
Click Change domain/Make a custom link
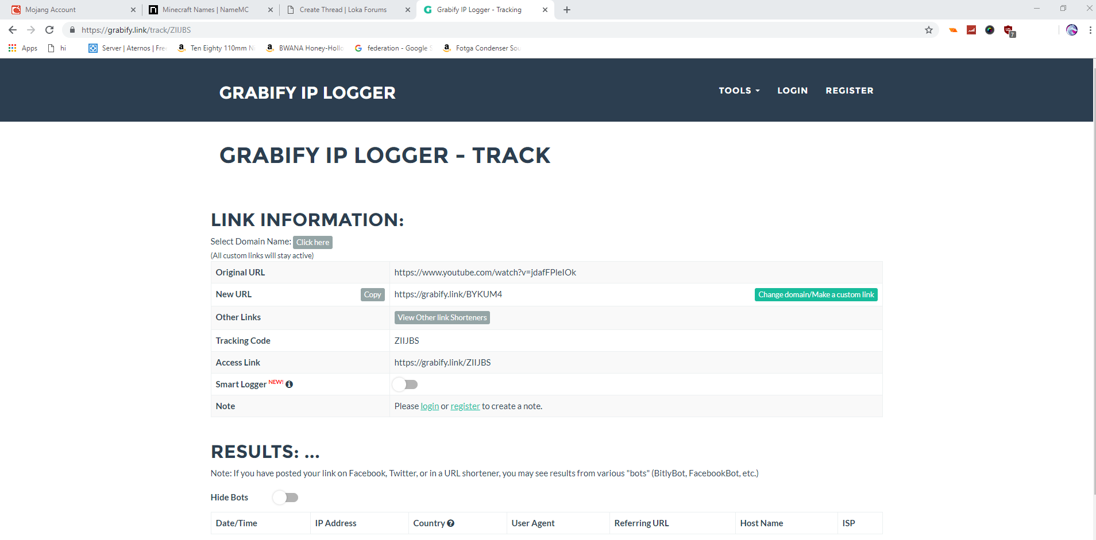(x=816, y=294)
